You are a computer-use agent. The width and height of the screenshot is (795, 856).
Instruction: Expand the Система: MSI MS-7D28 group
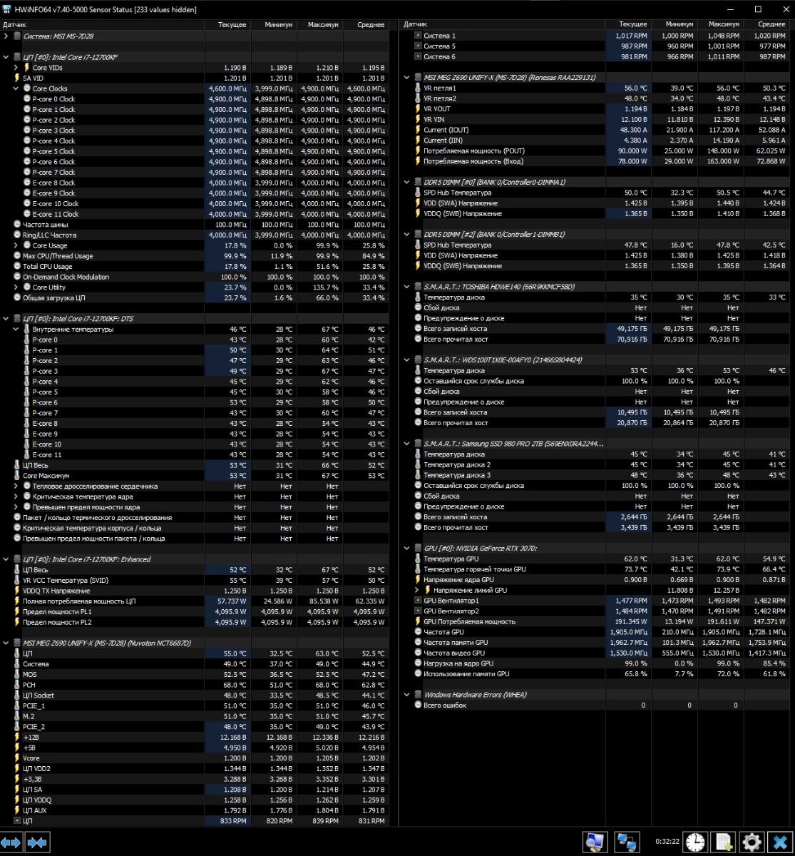[6, 36]
